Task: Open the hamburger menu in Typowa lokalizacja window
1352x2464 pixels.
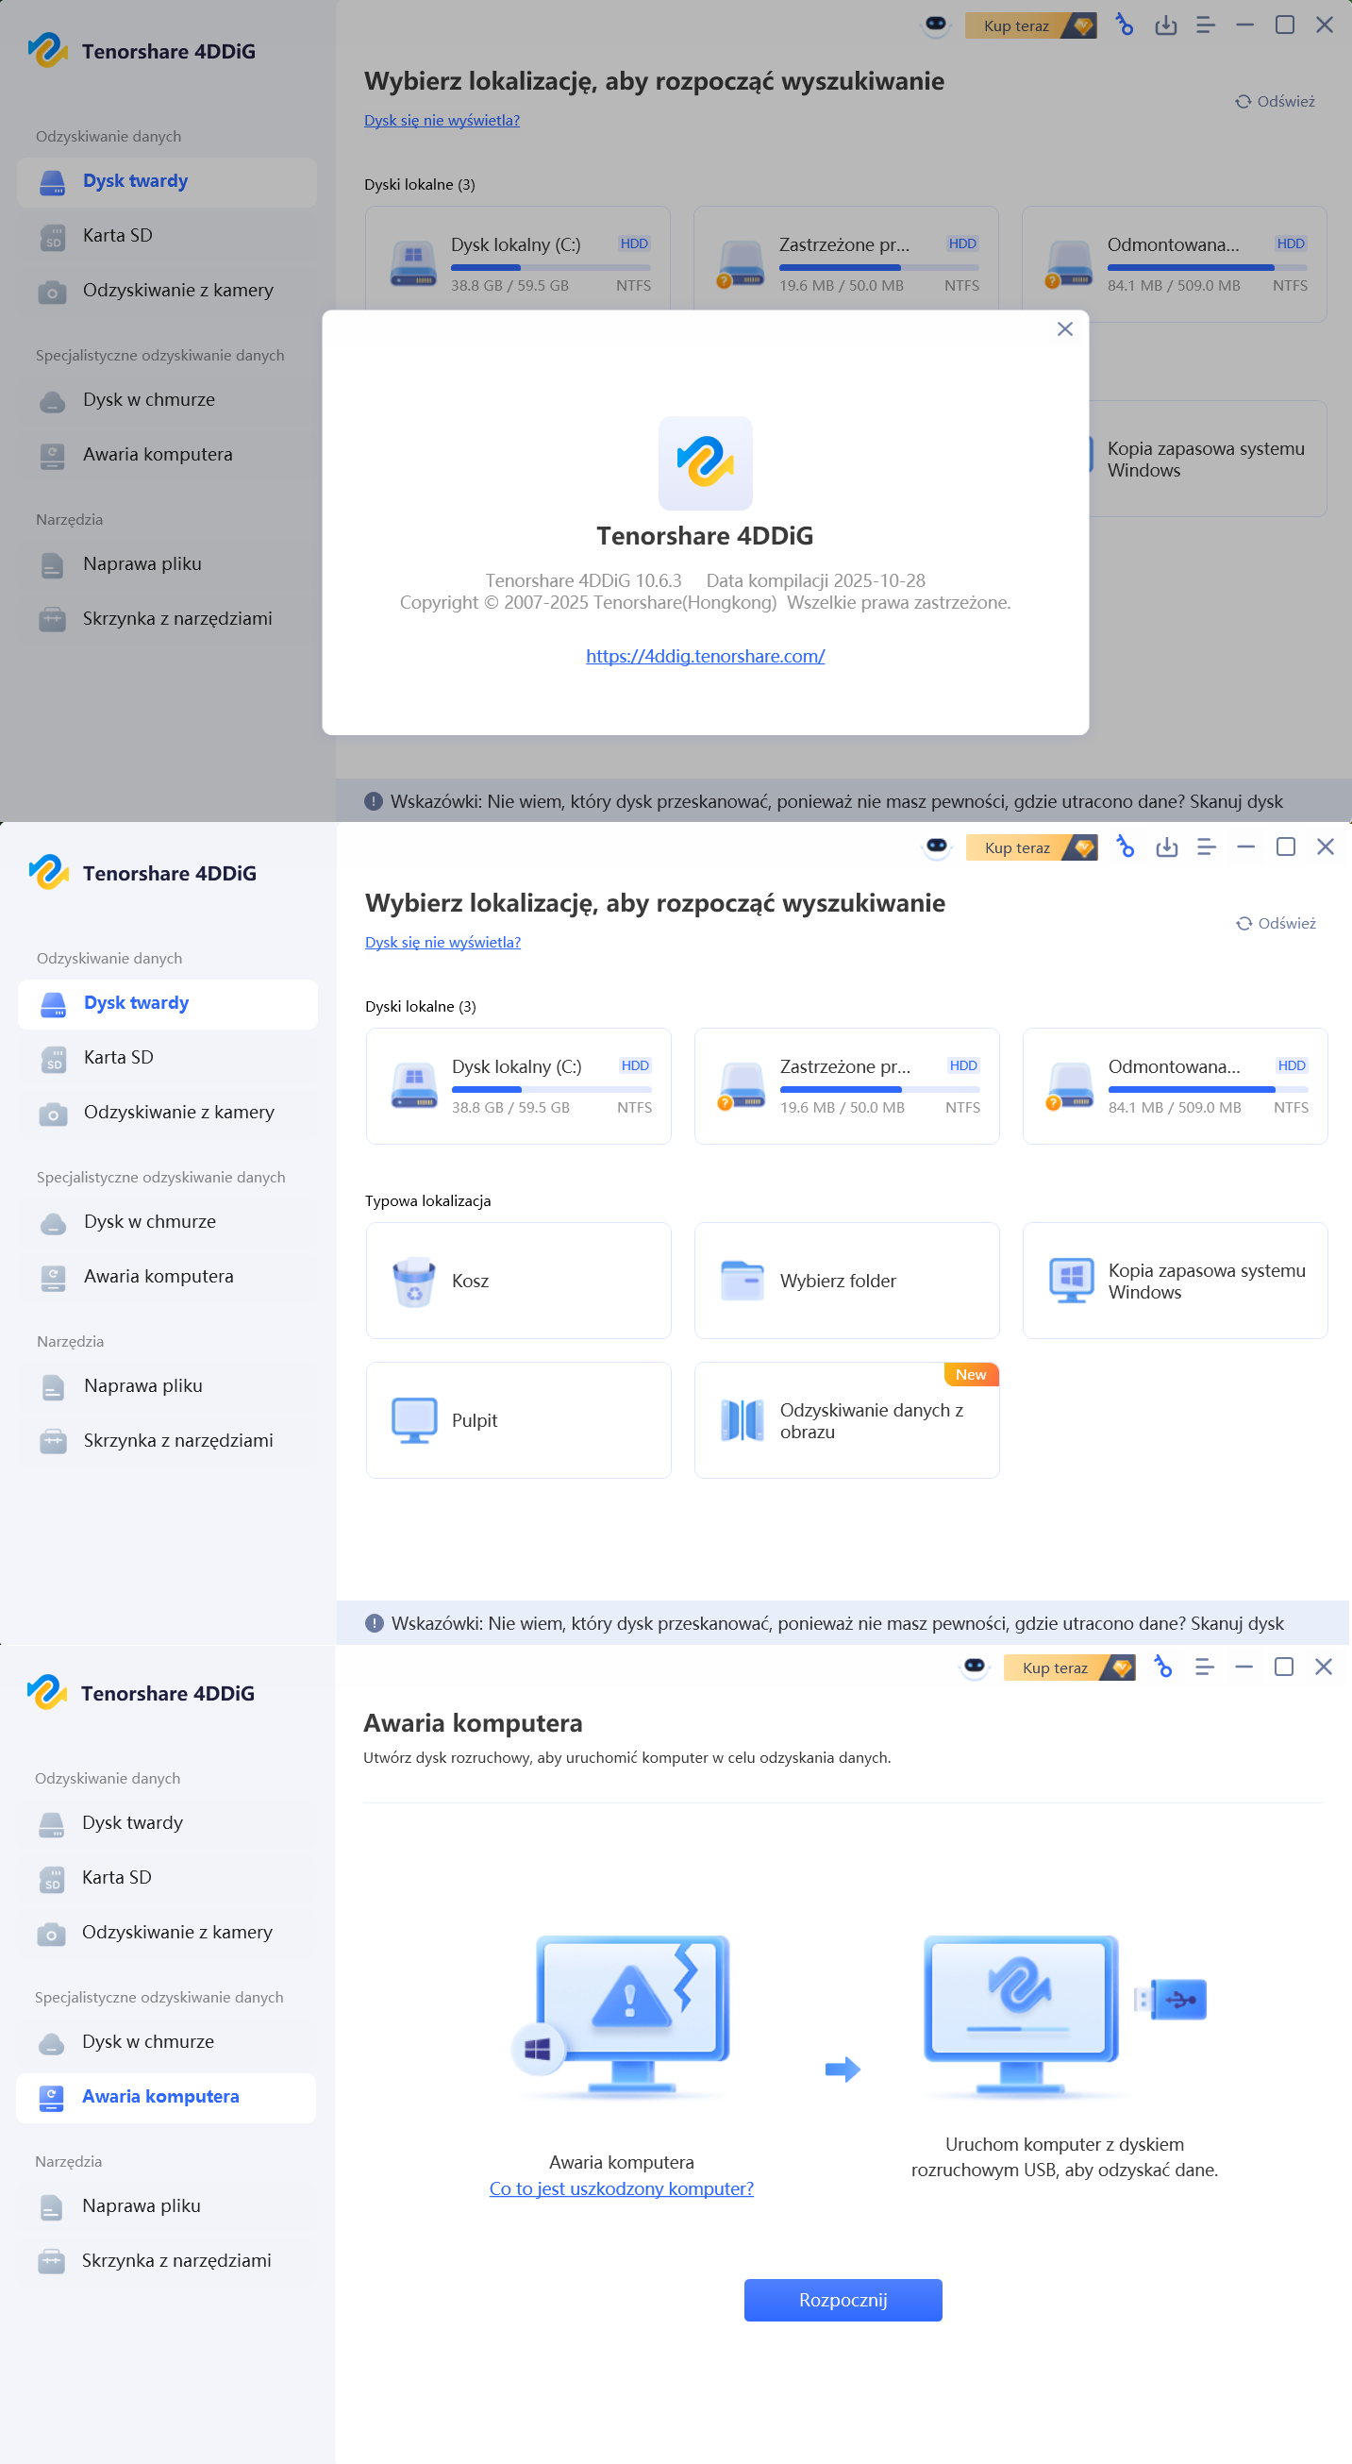Action: coord(1206,846)
